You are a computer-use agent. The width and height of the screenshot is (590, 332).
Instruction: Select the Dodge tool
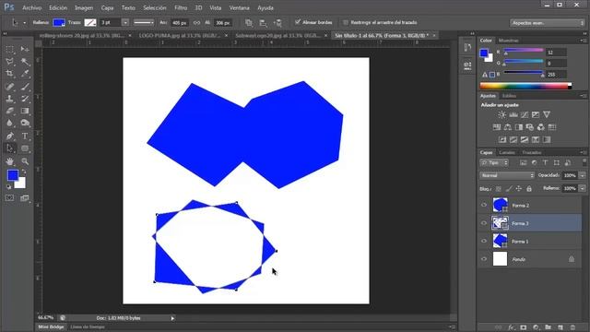pyautogui.click(x=25, y=123)
